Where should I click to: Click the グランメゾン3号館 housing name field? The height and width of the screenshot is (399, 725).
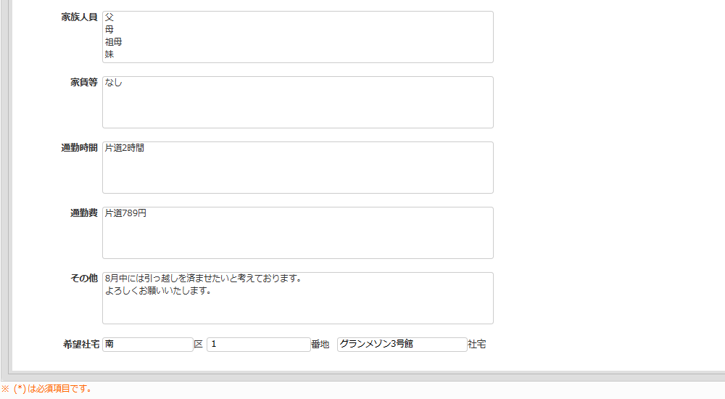tap(402, 345)
